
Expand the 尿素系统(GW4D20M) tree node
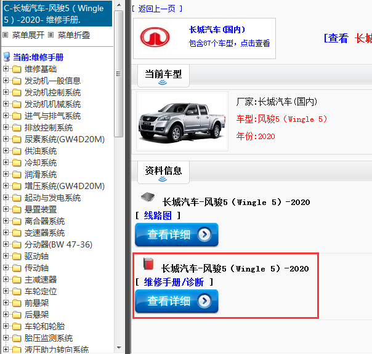tap(6, 139)
